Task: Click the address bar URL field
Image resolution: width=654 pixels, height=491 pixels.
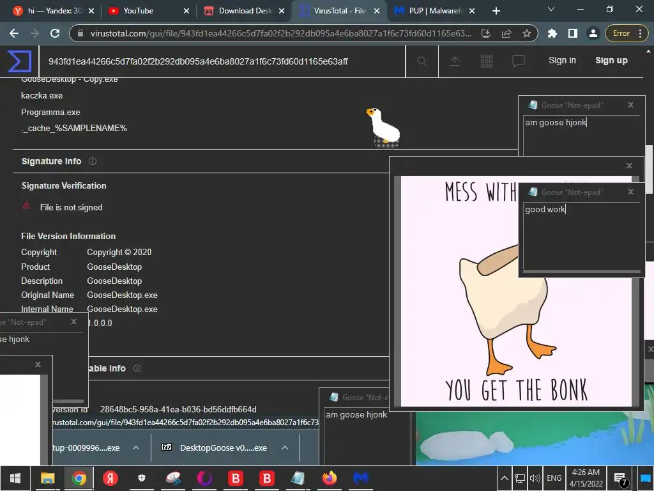Action: pyautogui.click(x=281, y=33)
